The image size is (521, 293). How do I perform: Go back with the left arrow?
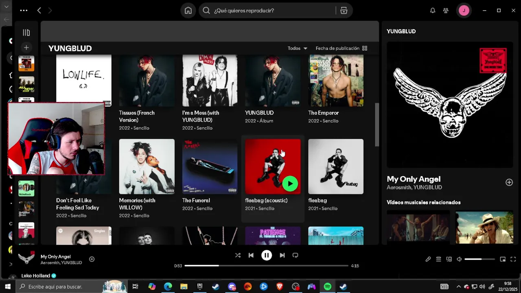tap(39, 11)
